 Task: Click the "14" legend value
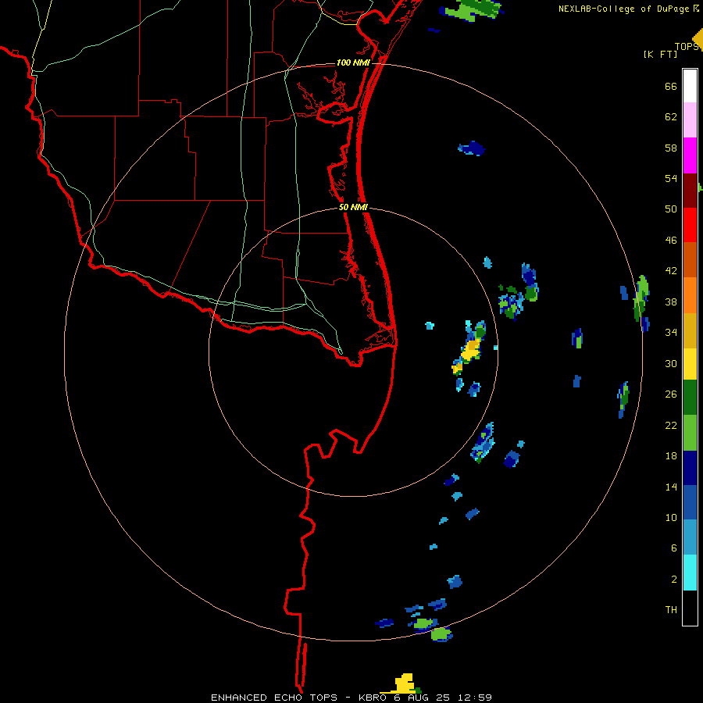click(x=671, y=487)
